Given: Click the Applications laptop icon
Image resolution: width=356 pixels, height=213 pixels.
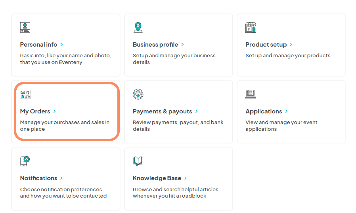Looking at the screenshot, I should [x=251, y=94].
